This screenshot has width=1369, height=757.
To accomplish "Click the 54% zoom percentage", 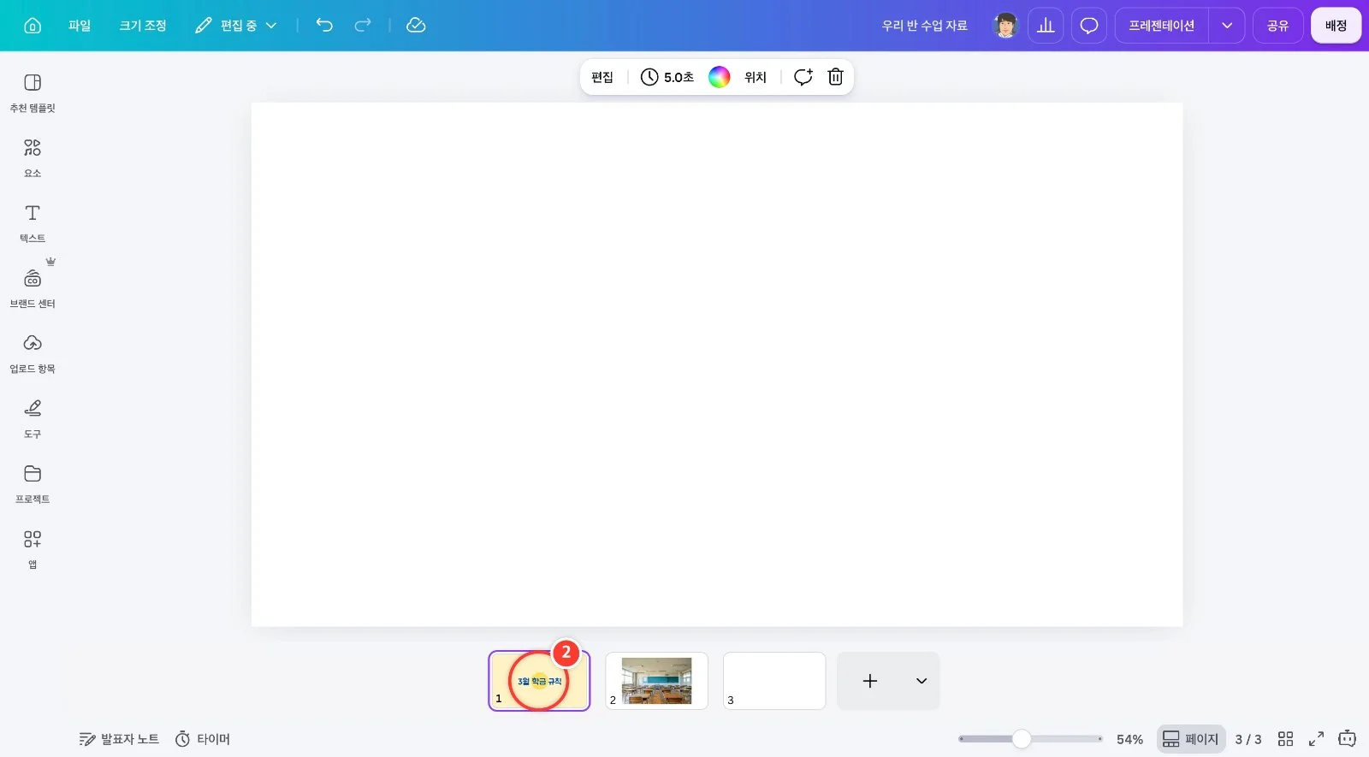I will pyautogui.click(x=1129, y=739).
